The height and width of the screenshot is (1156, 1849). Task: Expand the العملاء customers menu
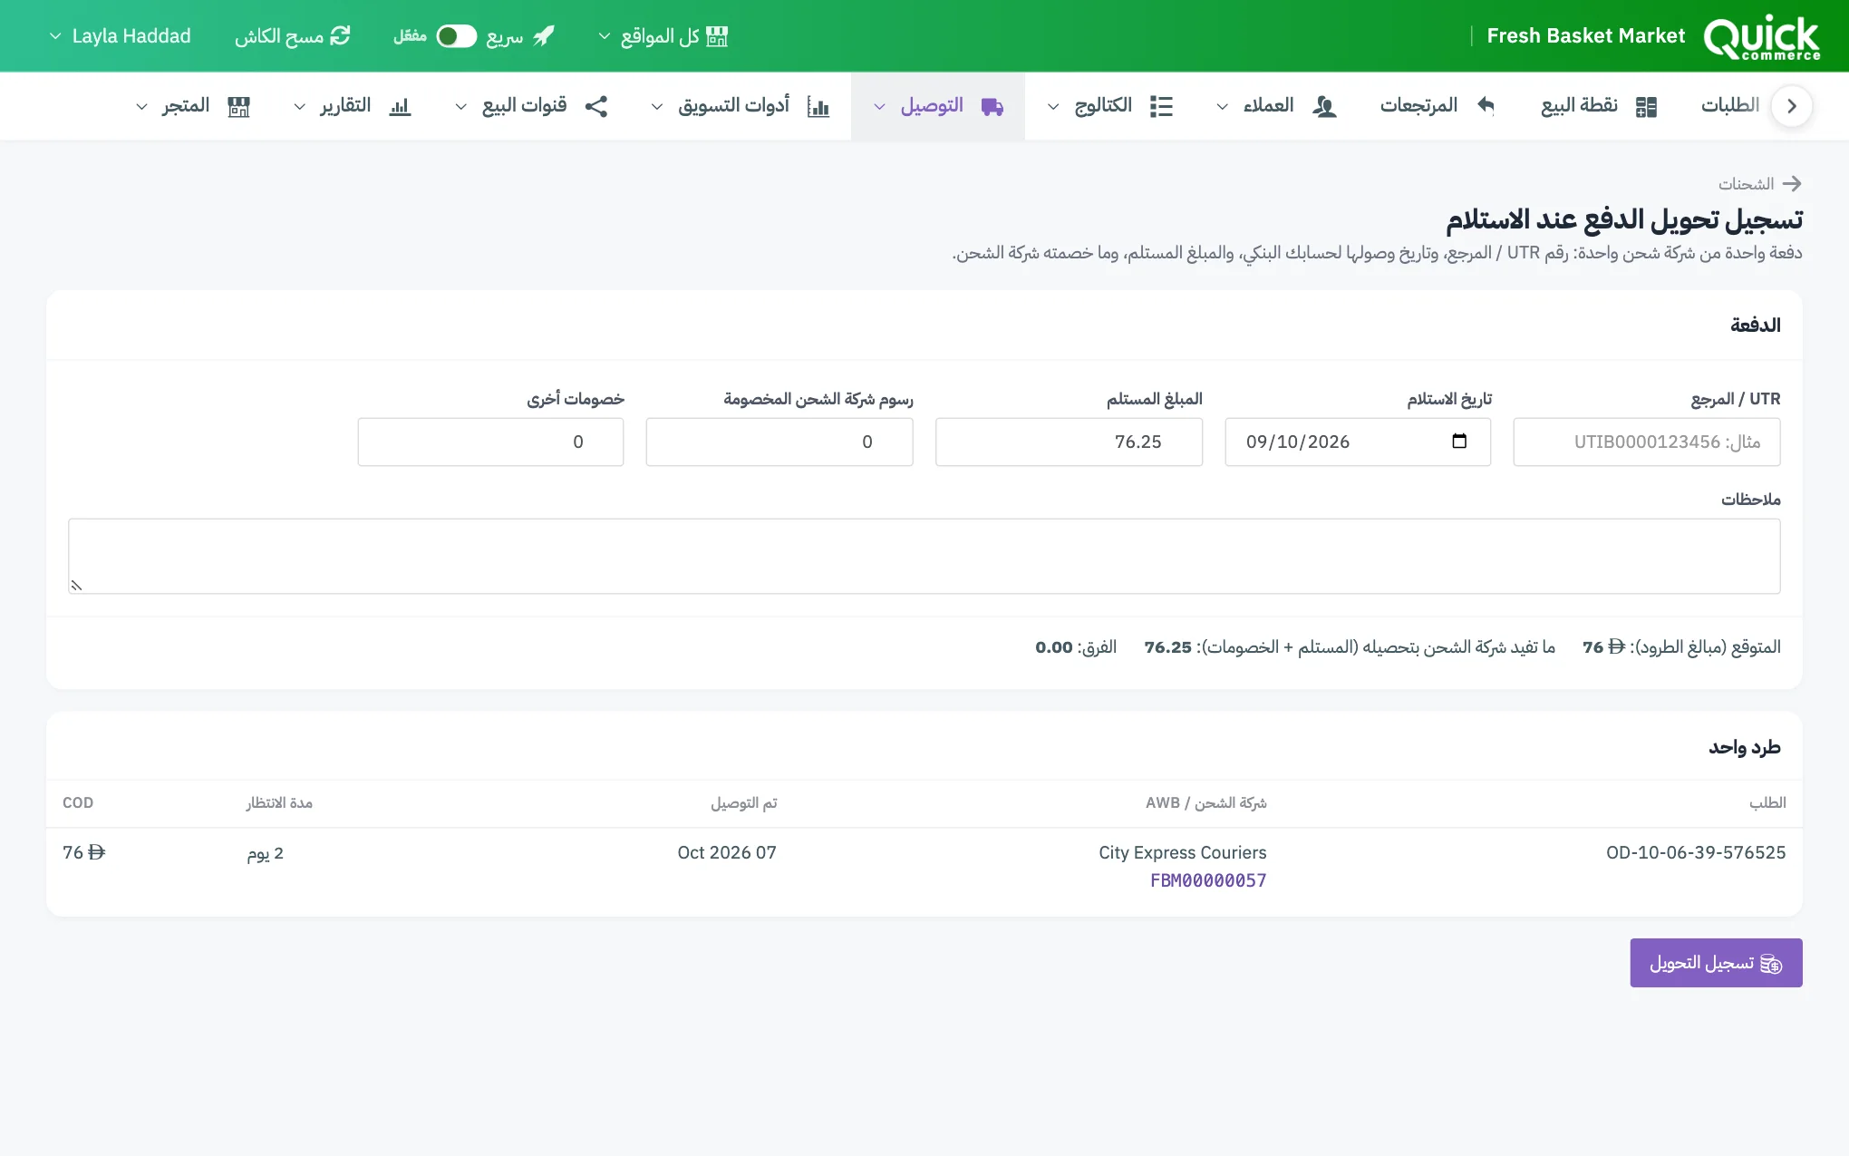click(1276, 106)
